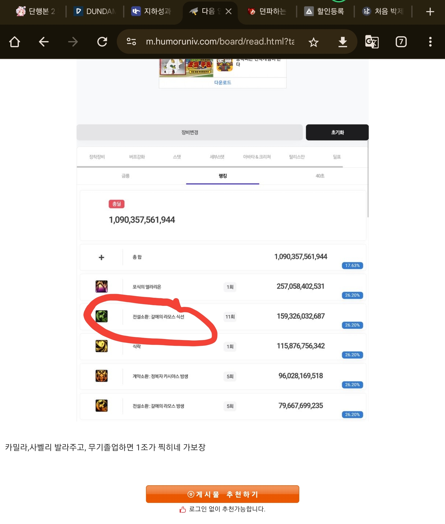
Task: Switch to the 40초 sub-tab
Action: point(320,176)
